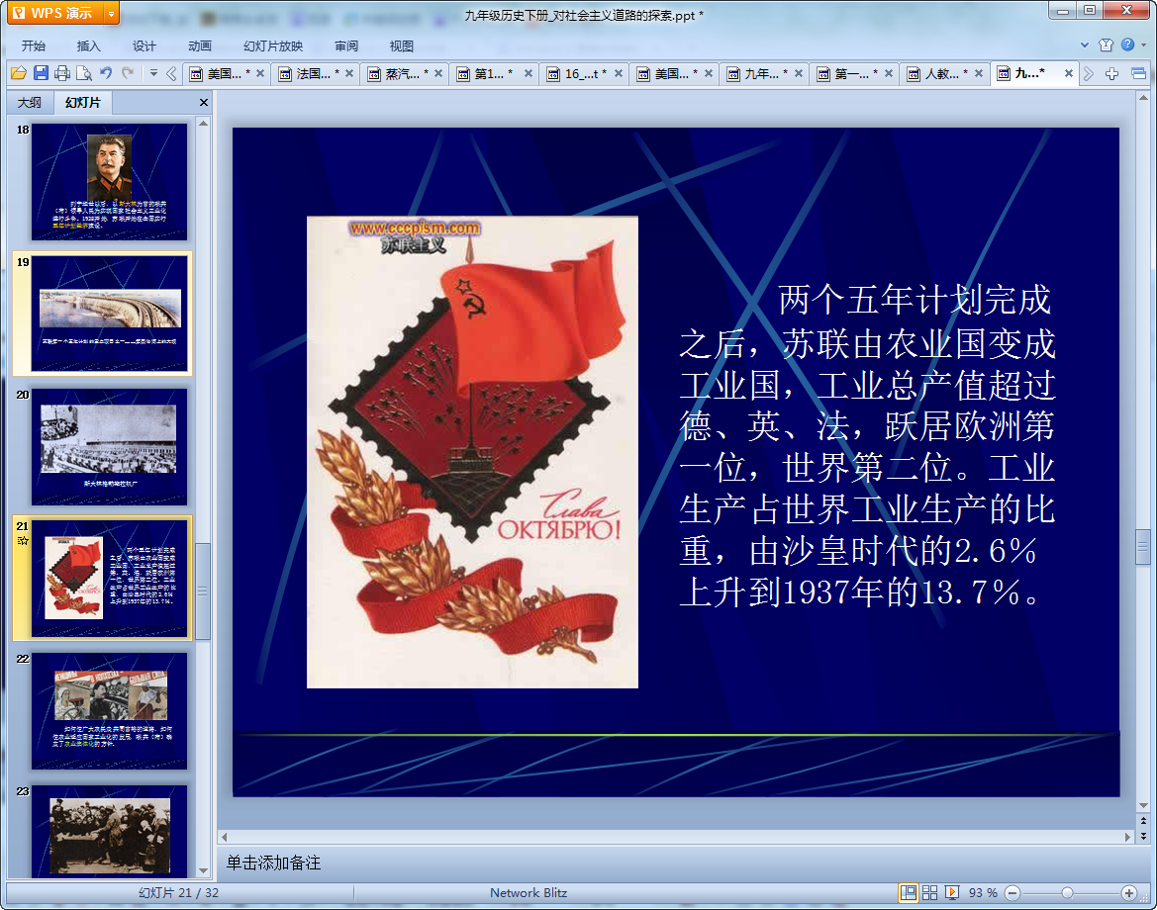Save the presentation with the floppy disk icon
This screenshot has height=910, width=1157.
[41, 73]
